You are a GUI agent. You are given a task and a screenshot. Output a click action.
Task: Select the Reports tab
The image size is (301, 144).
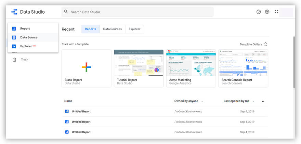[x=90, y=29]
